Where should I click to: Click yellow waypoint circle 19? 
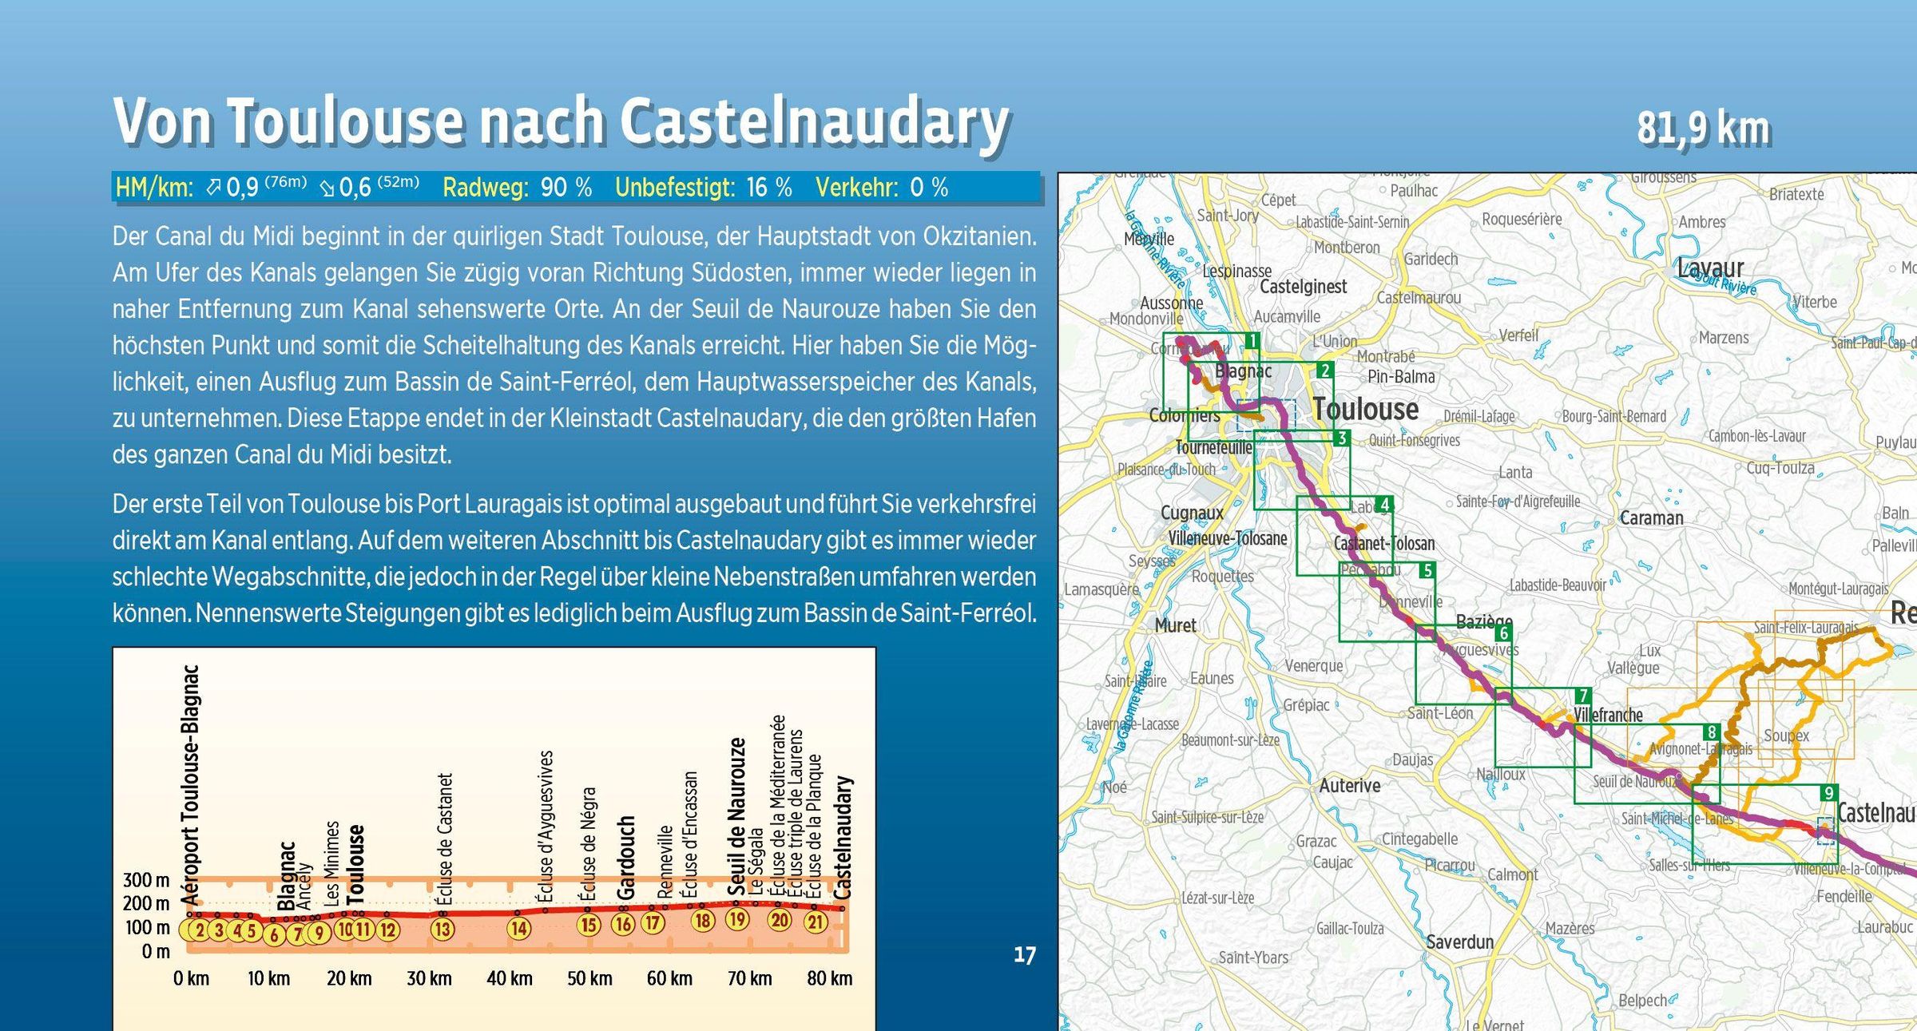click(x=736, y=919)
